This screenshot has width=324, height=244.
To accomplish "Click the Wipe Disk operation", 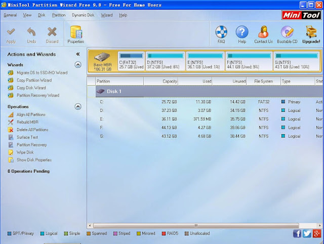I will coord(25,152).
